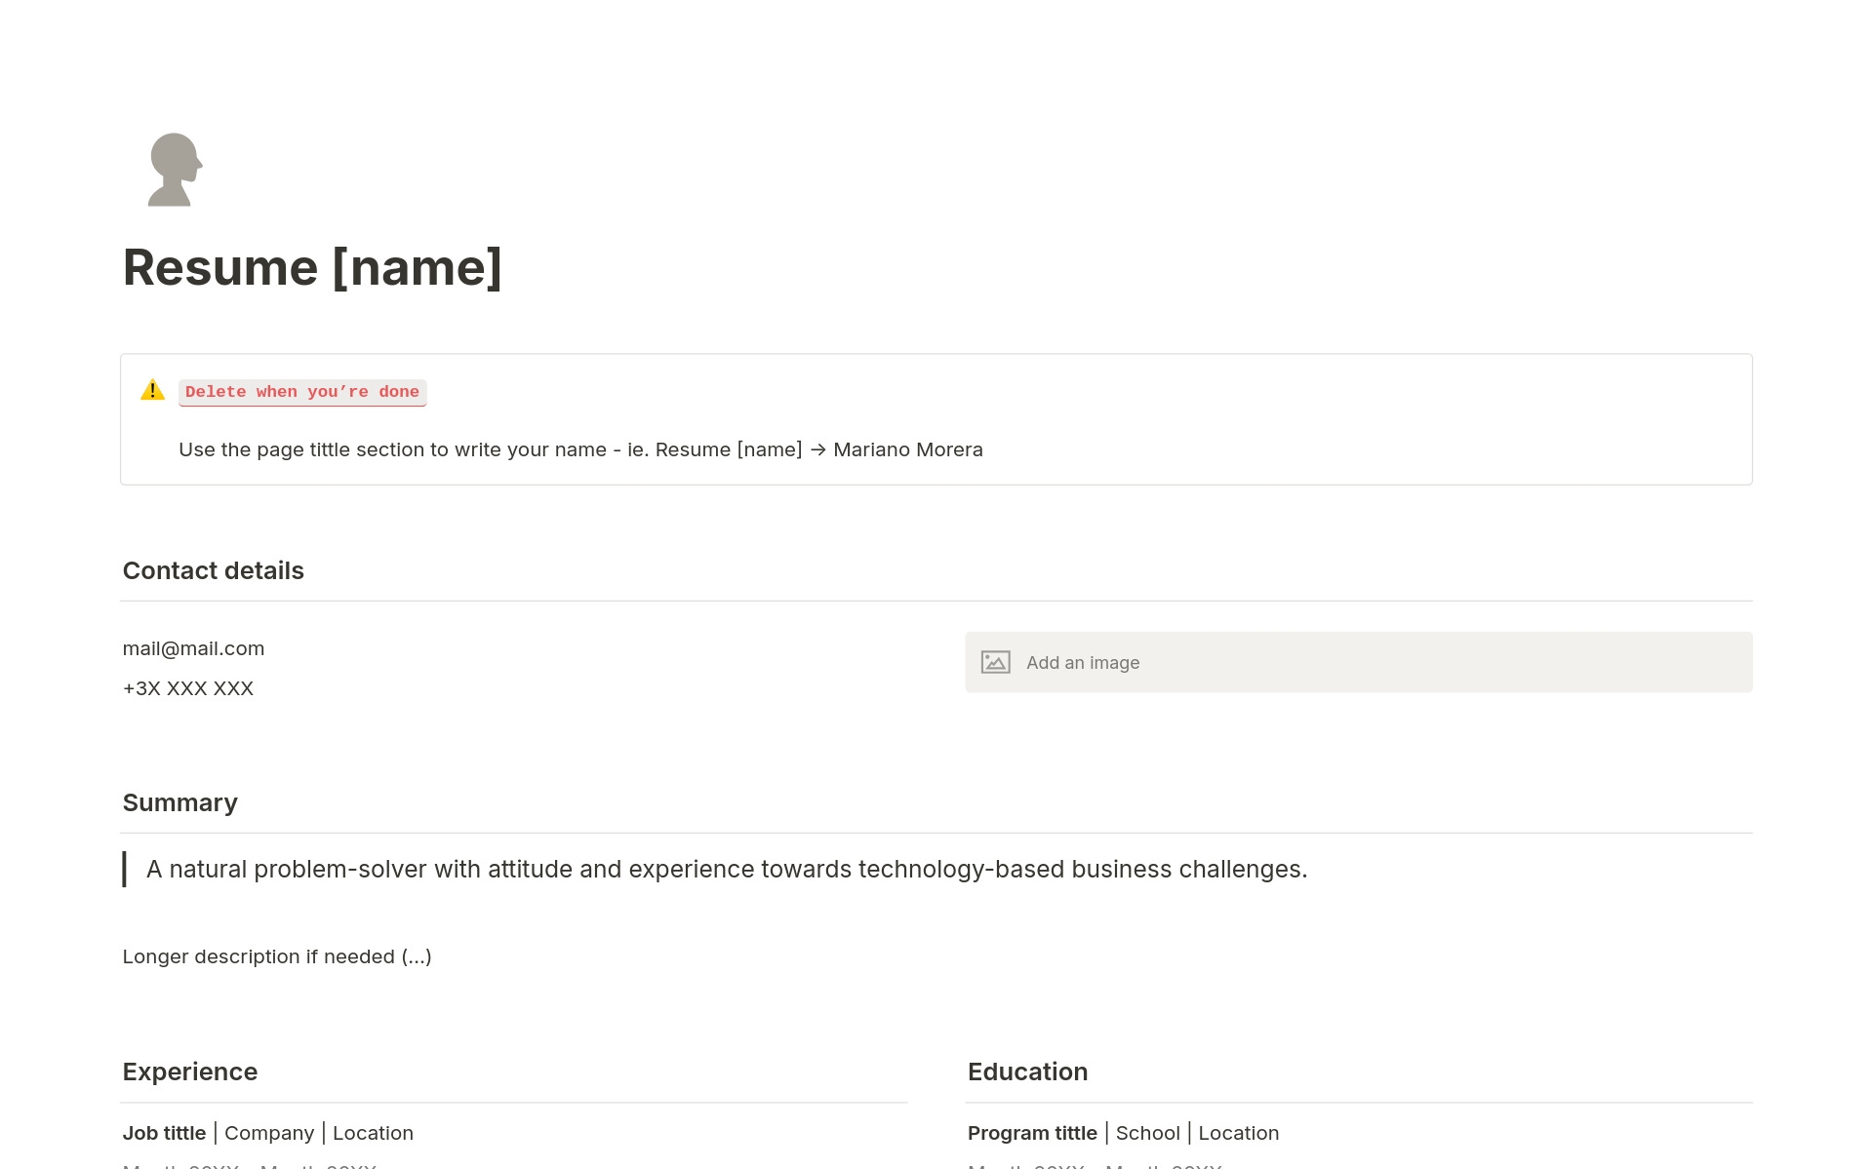Click the red "Delete when you're done" tag
1873x1169 pixels.
tap(302, 392)
